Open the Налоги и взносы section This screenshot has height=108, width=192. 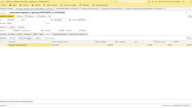(x=50, y=5)
